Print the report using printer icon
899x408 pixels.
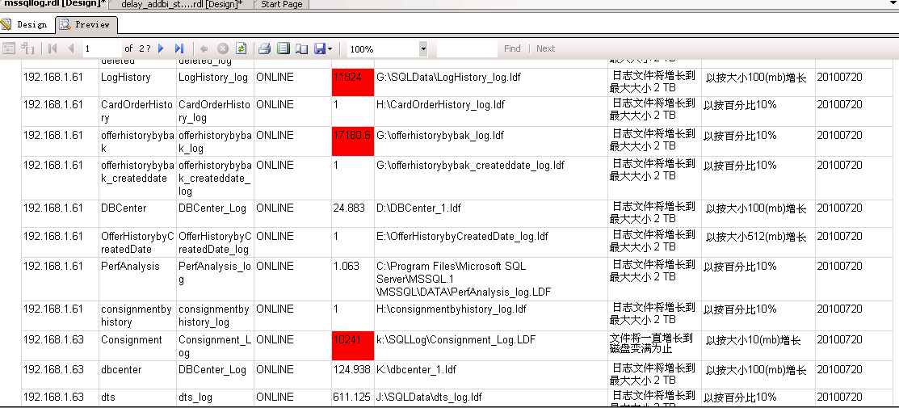(x=264, y=48)
